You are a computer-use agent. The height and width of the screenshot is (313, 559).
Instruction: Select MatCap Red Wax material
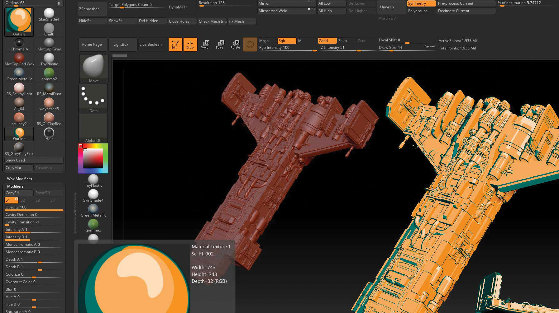point(19,59)
